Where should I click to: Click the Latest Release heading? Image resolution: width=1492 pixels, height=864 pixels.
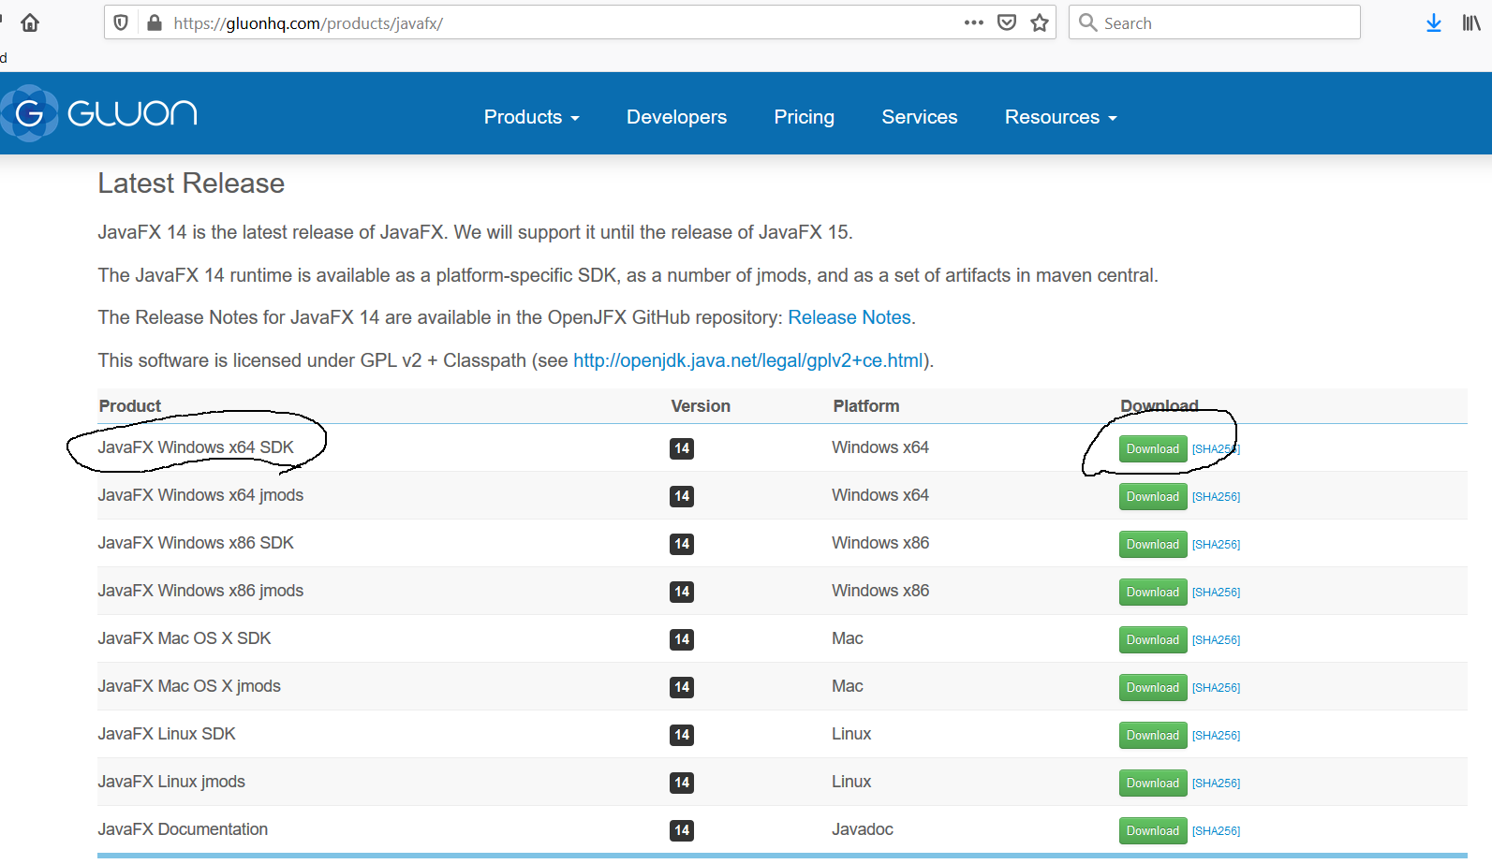(191, 183)
